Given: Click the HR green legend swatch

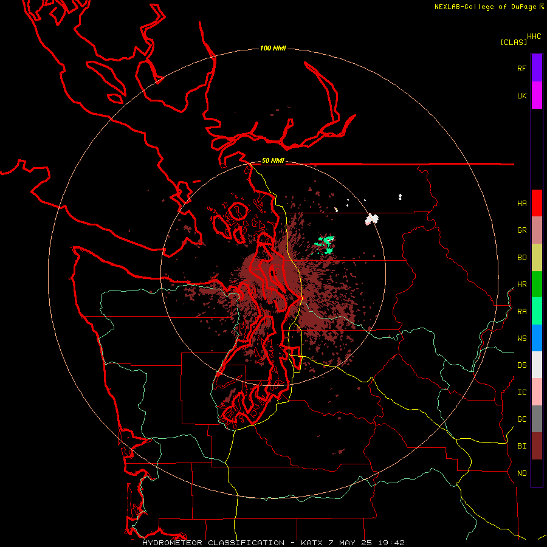Looking at the screenshot, I should pos(537,284).
